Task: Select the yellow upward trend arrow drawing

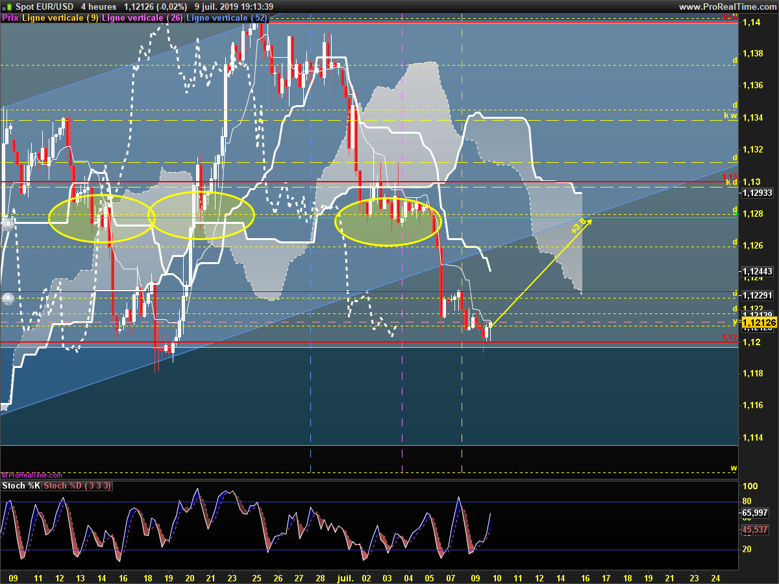Action: (x=540, y=273)
